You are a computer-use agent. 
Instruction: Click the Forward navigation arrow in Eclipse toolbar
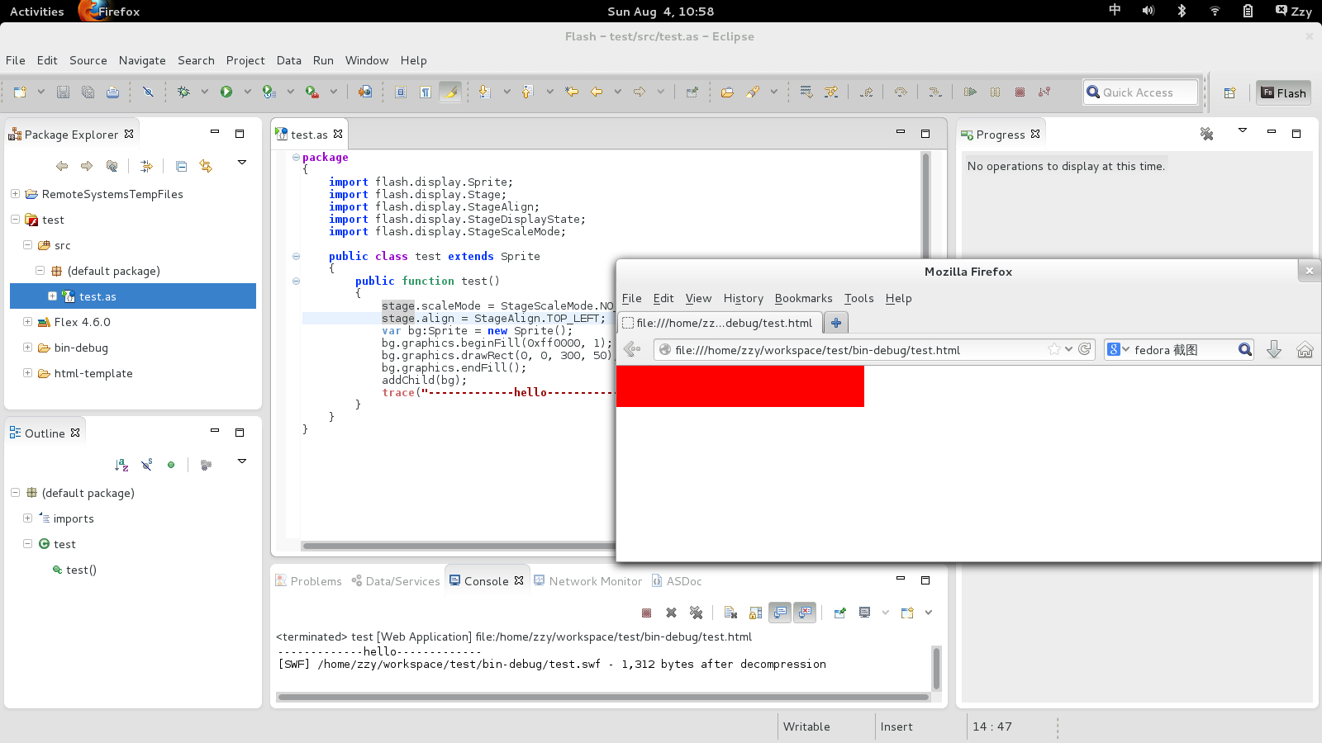coord(640,92)
